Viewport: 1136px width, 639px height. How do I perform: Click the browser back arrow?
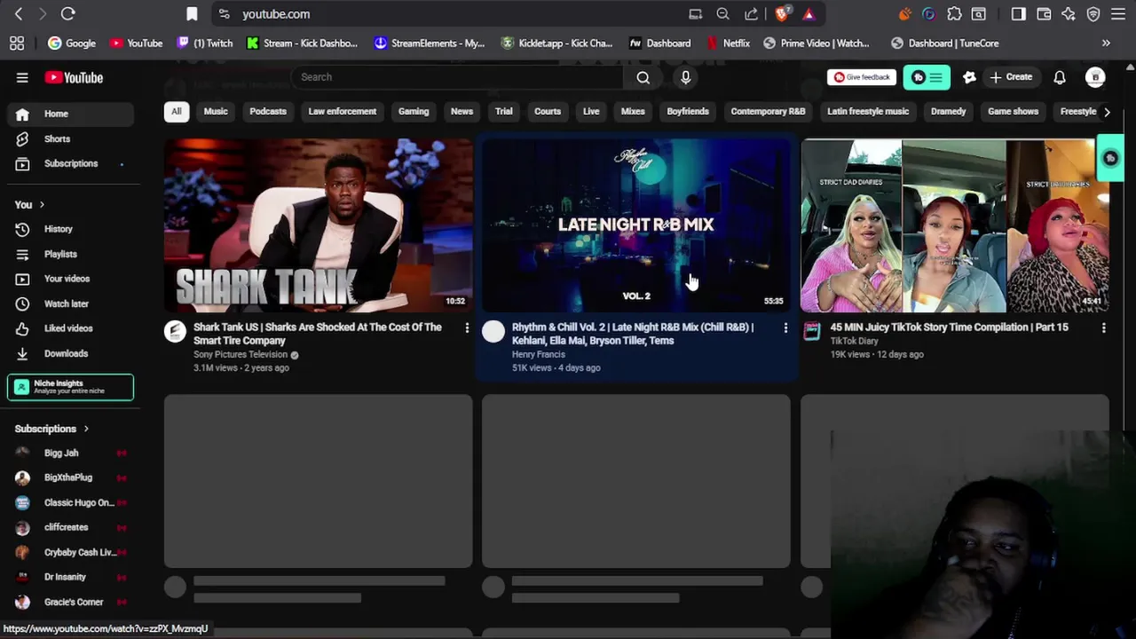tap(19, 13)
